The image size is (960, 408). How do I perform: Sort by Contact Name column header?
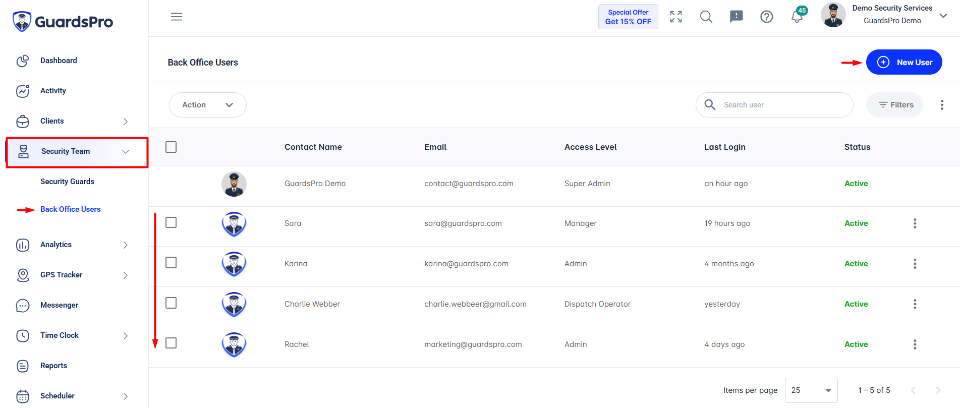313,147
